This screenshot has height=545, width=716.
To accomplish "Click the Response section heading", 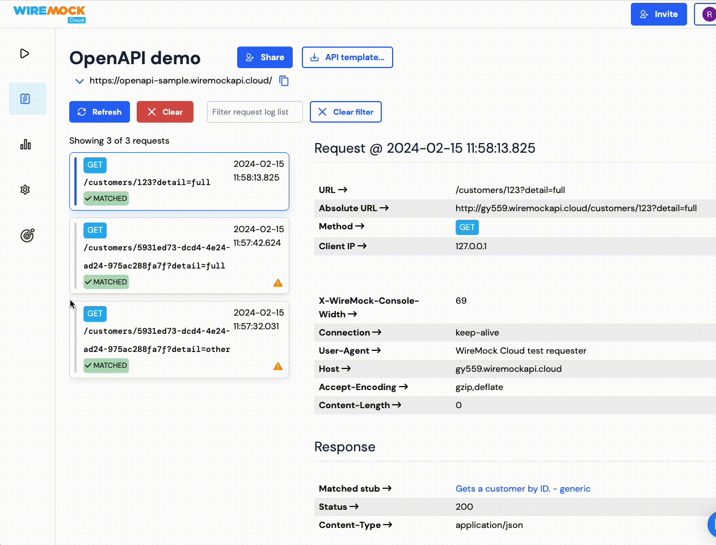I will point(345,447).
